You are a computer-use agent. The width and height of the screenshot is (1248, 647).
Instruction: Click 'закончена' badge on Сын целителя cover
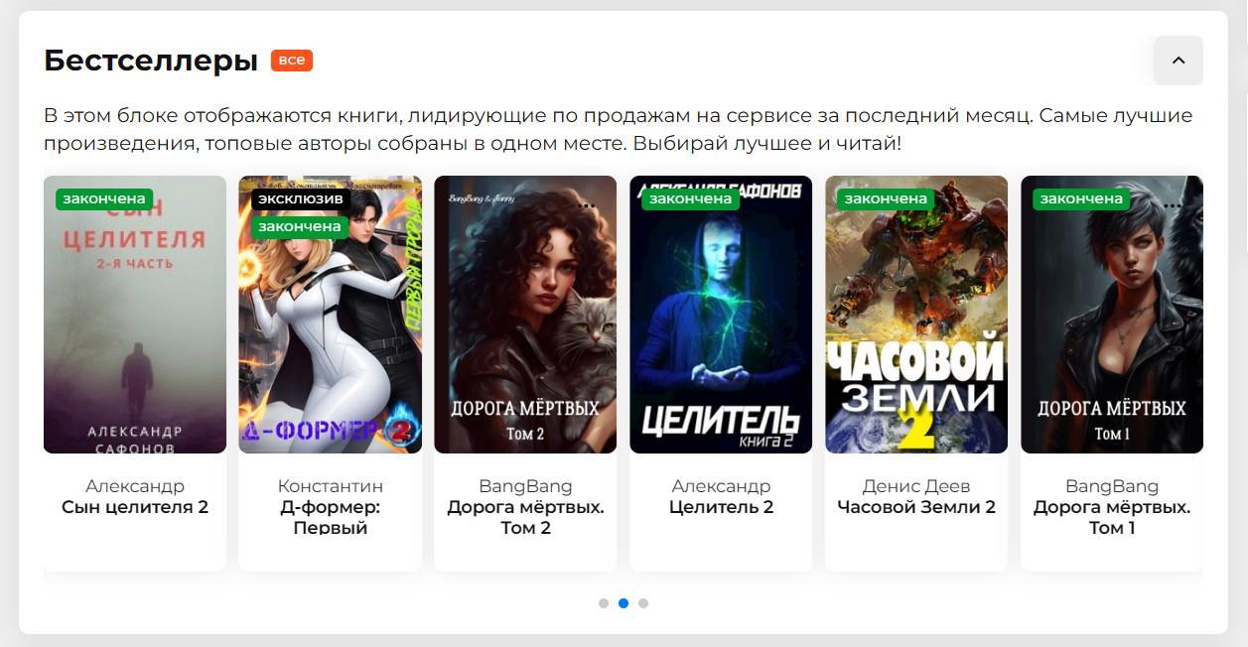point(104,199)
